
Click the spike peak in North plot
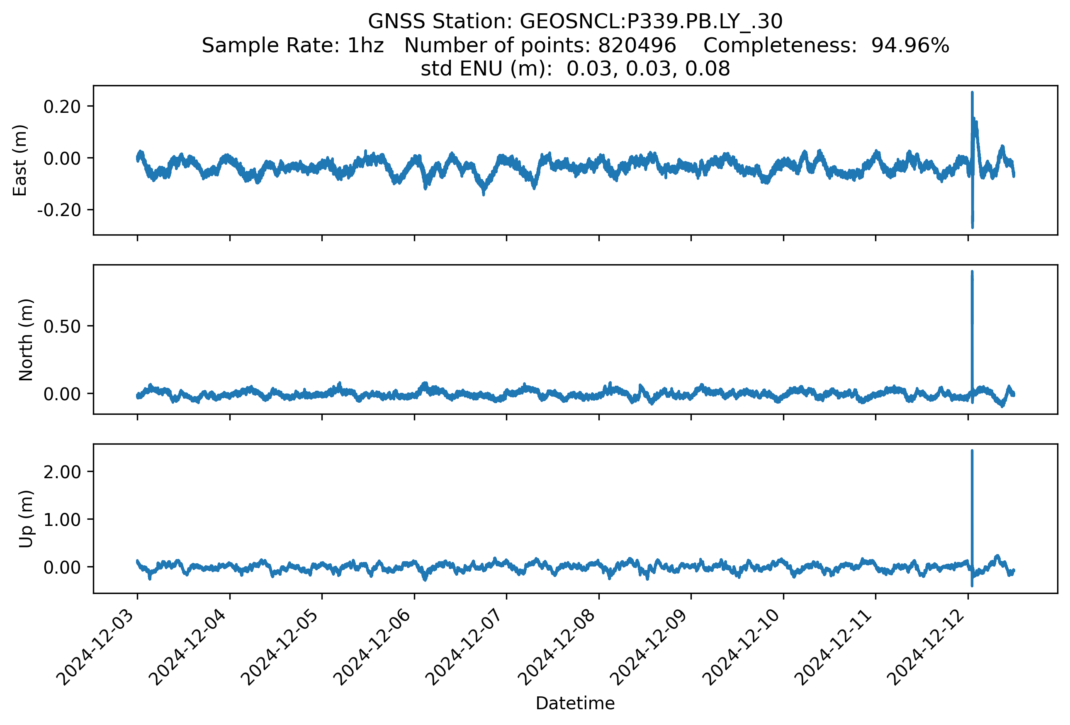click(x=972, y=273)
